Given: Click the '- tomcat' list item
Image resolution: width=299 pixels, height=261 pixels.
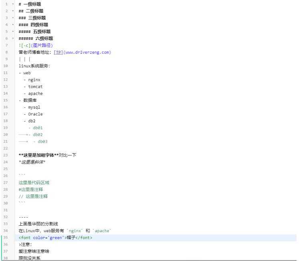Looking at the screenshot, I should [x=33, y=87].
